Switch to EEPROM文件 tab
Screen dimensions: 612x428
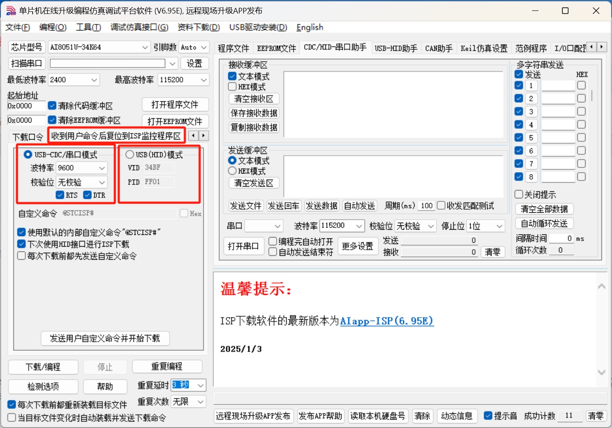pyautogui.click(x=276, y=48)
